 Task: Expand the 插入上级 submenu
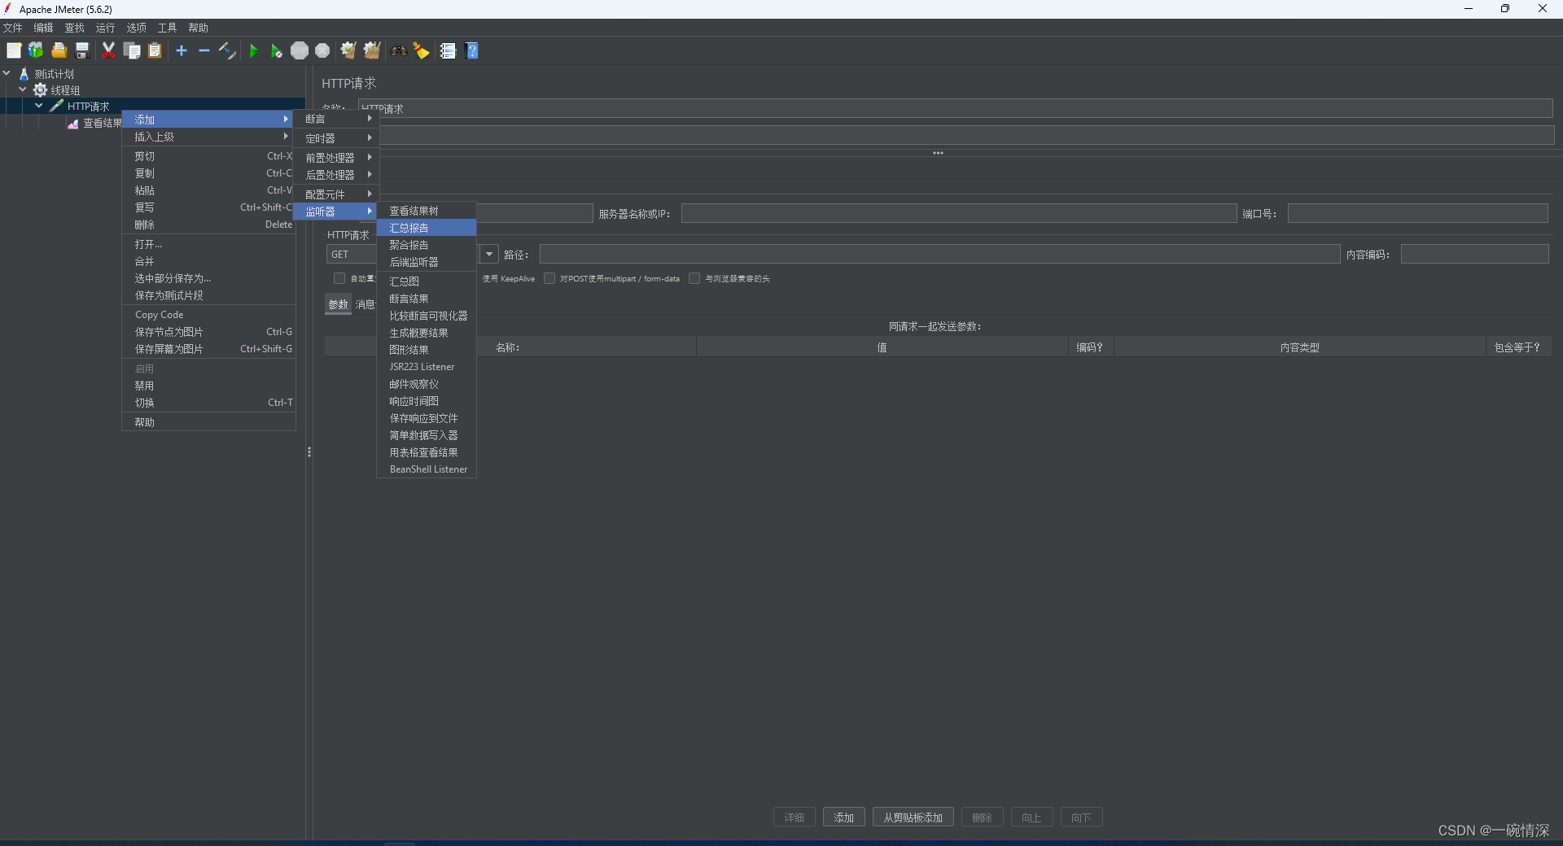(x=208, y=137)
